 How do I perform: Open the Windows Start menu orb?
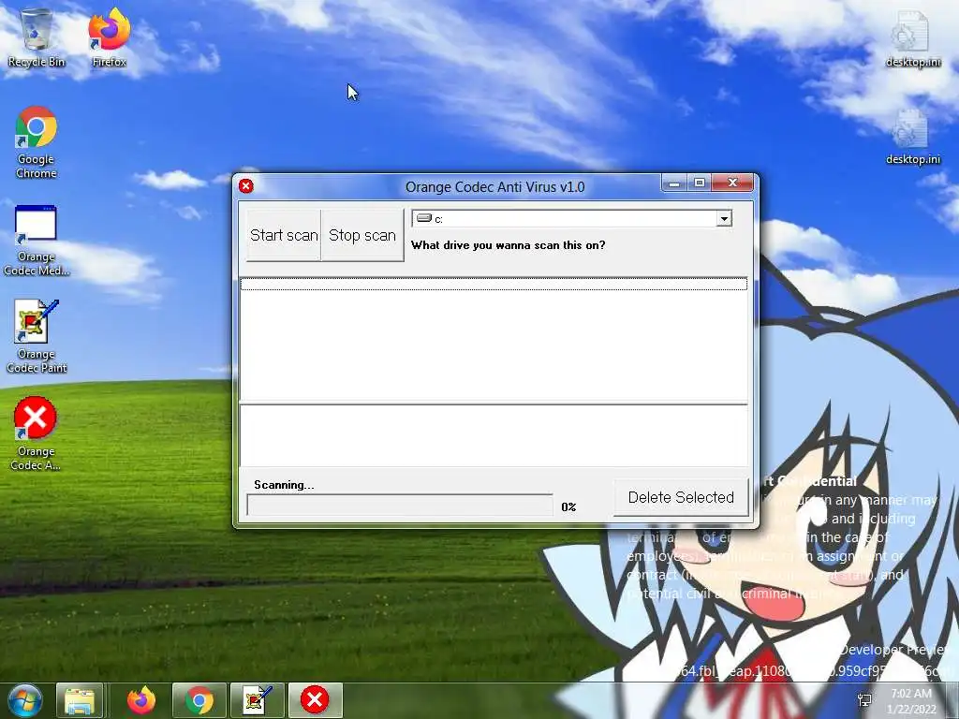point(24,700)
